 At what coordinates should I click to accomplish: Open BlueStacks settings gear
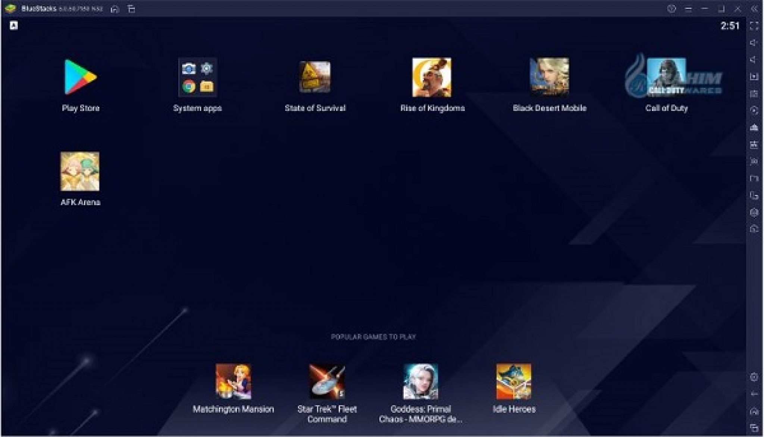click(754, 377)
